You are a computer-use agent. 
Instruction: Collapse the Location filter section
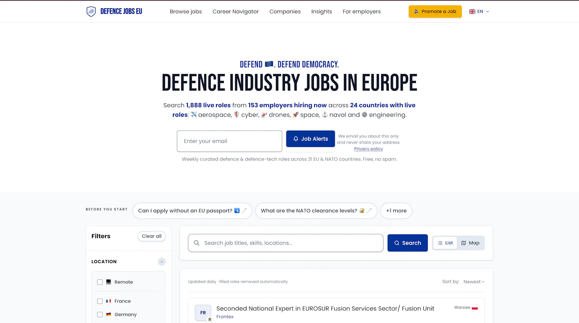(162, 262)
